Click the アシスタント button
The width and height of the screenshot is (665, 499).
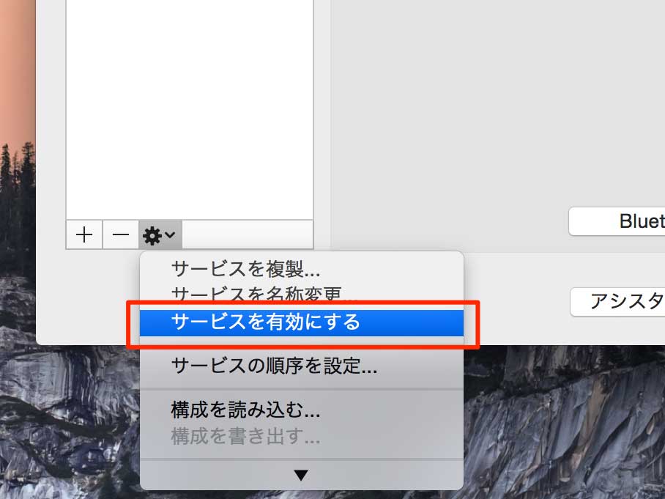point(618,302)
